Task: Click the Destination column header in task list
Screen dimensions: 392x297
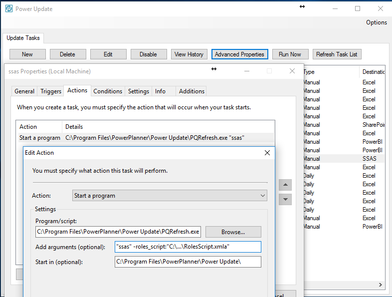Action: (373, 72)
